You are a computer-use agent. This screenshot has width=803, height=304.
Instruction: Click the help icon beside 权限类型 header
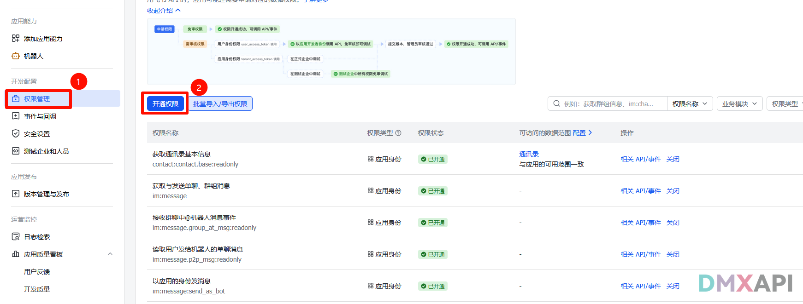point(398,133)
